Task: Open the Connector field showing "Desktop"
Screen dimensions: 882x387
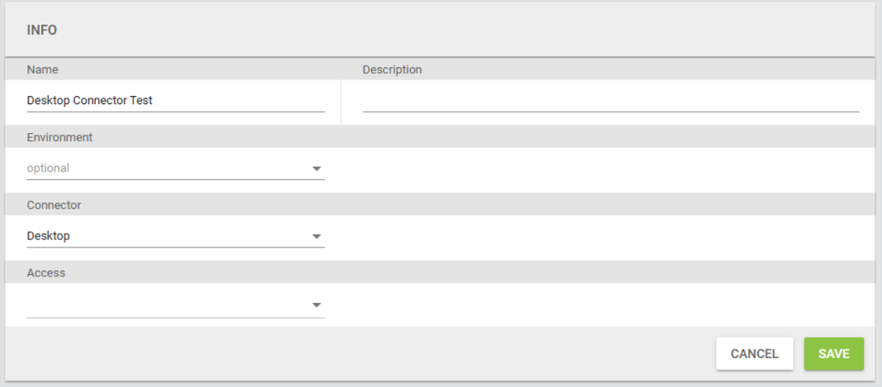Action: coord(167,236)
